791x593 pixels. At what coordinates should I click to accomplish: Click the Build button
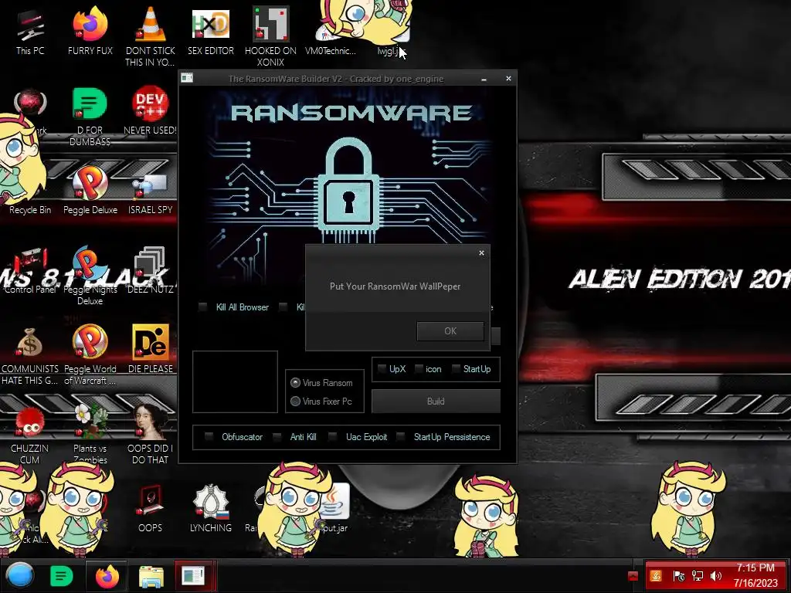coord(436,402)
